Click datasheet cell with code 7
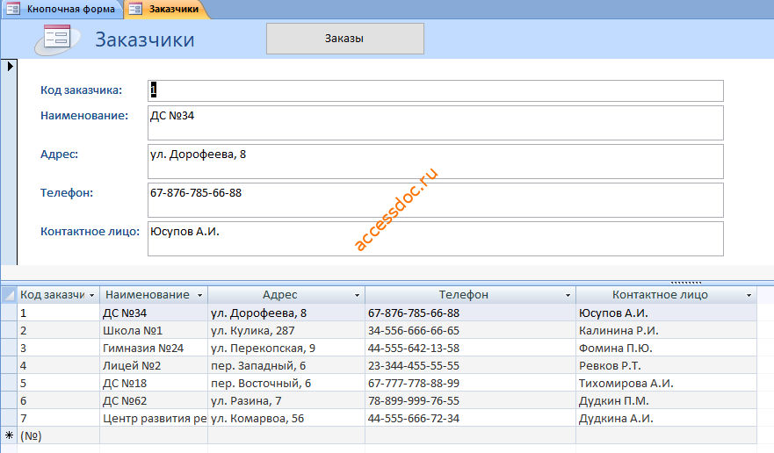Screen dimensions: 774x453 coord(59,419)
